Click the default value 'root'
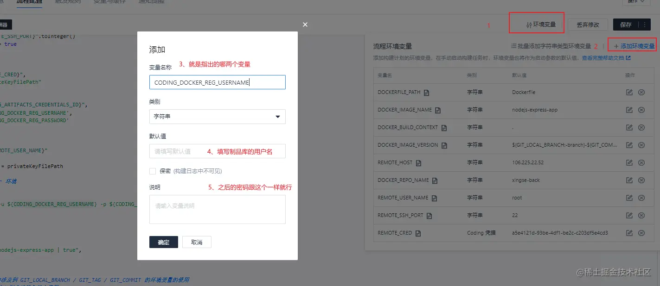This screenshot has height=286, width=660. click(517, 198)
